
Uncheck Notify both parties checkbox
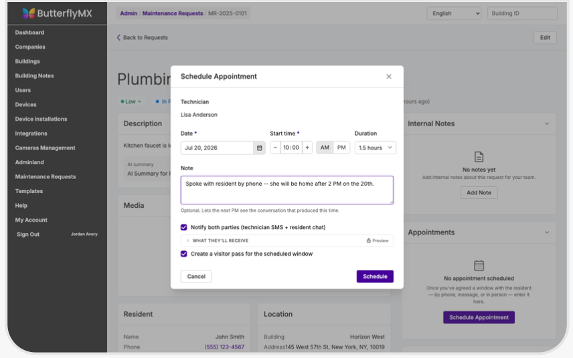[x=184, y=227]
